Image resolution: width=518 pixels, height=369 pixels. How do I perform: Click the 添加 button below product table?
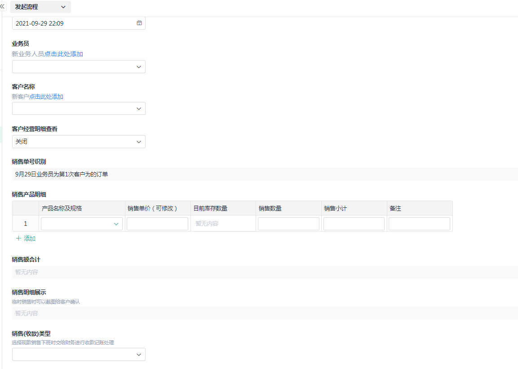[29, 239]
